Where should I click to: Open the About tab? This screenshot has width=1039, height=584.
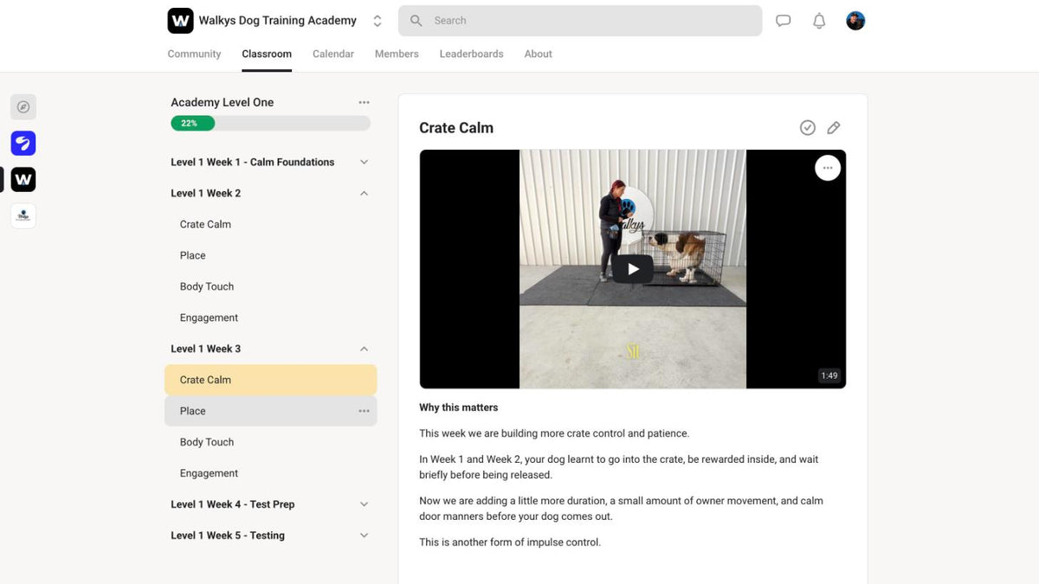538,54
